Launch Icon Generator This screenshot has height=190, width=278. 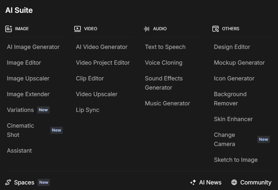[x=234, y=78]
